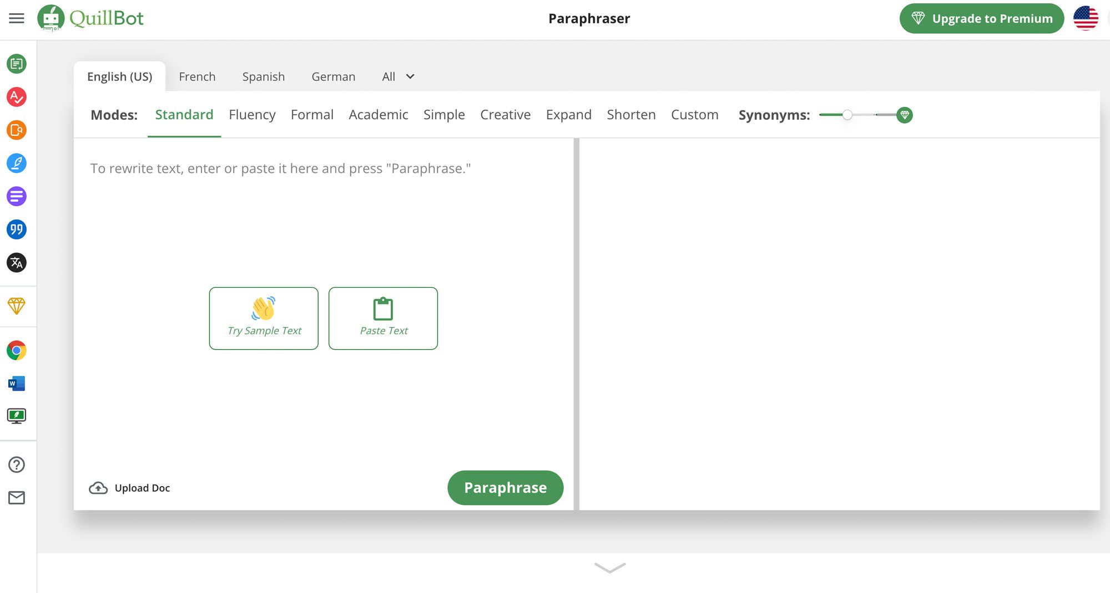Click Upgrade to Premium button
This screenshot has width=1110, height=593.
pos(982,18)
